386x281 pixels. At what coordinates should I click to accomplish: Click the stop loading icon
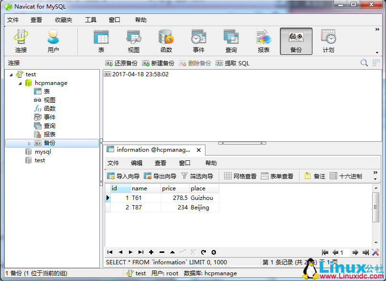pos(214,252)
